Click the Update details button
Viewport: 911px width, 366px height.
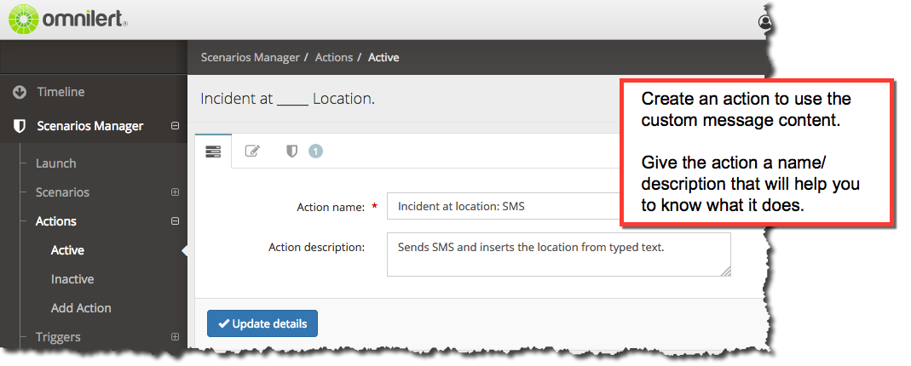click(x=262, y=323)
